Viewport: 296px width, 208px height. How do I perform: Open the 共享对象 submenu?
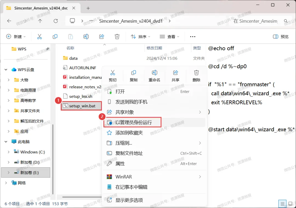click(x=154, y=112)
